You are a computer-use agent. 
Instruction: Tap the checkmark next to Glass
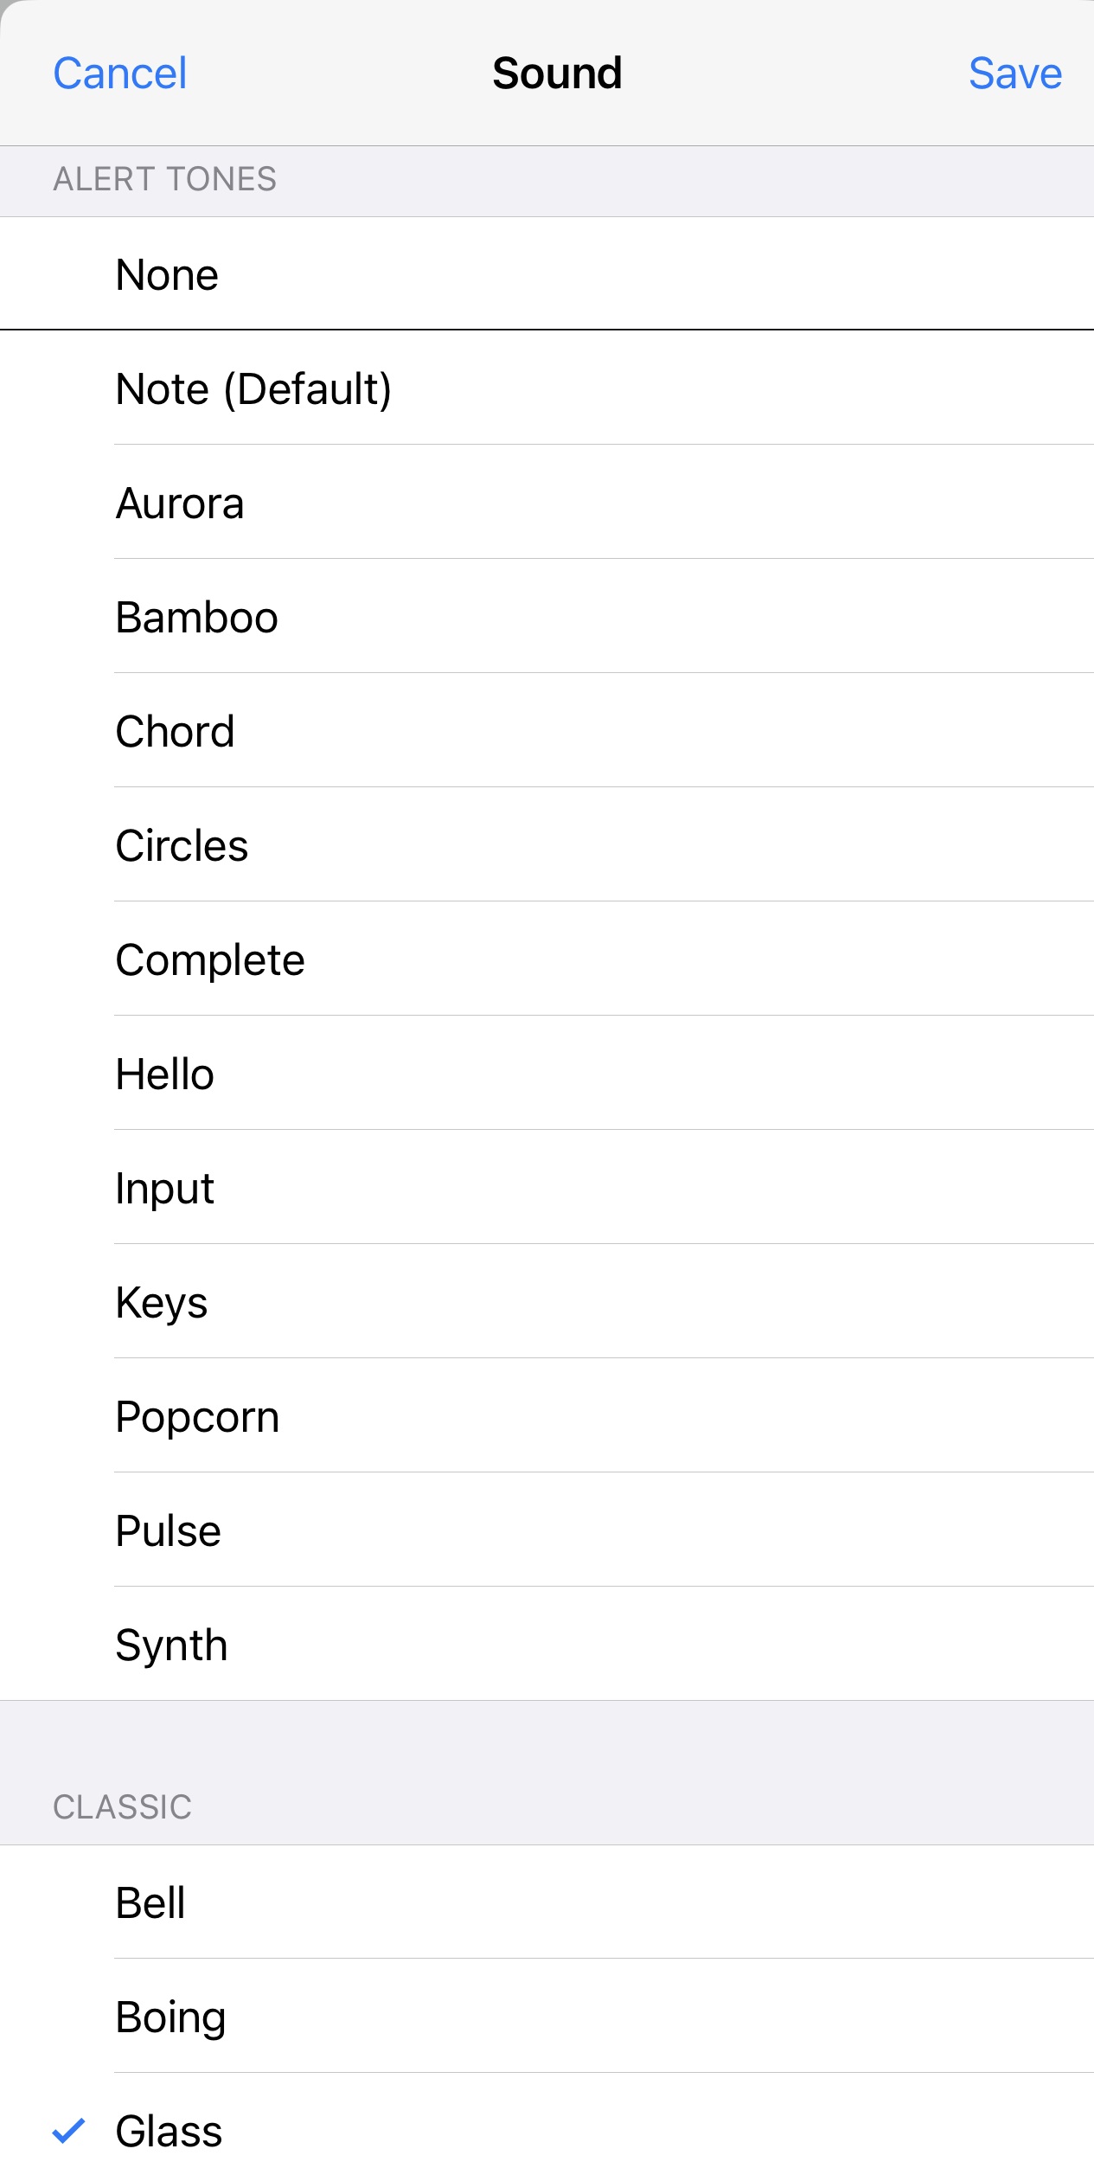(67, 2131)
